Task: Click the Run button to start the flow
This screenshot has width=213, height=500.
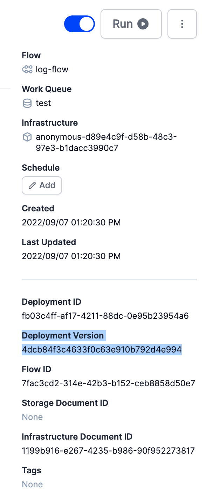Action: point(131,24)
